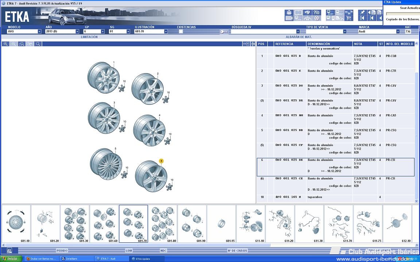Image resolution: width=420 pixels, height=262 pixels.
Task: Click the KAT field showing 736
Action: (408, 32)
